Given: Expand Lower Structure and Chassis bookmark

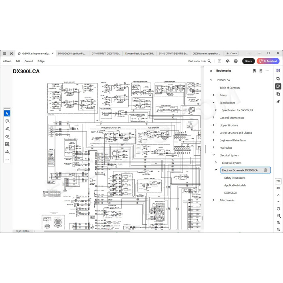Looking at the screenshot, I should (214, 133).
